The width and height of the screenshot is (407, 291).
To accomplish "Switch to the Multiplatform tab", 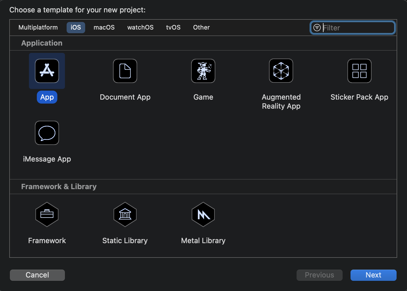I will tap(38, 28).
